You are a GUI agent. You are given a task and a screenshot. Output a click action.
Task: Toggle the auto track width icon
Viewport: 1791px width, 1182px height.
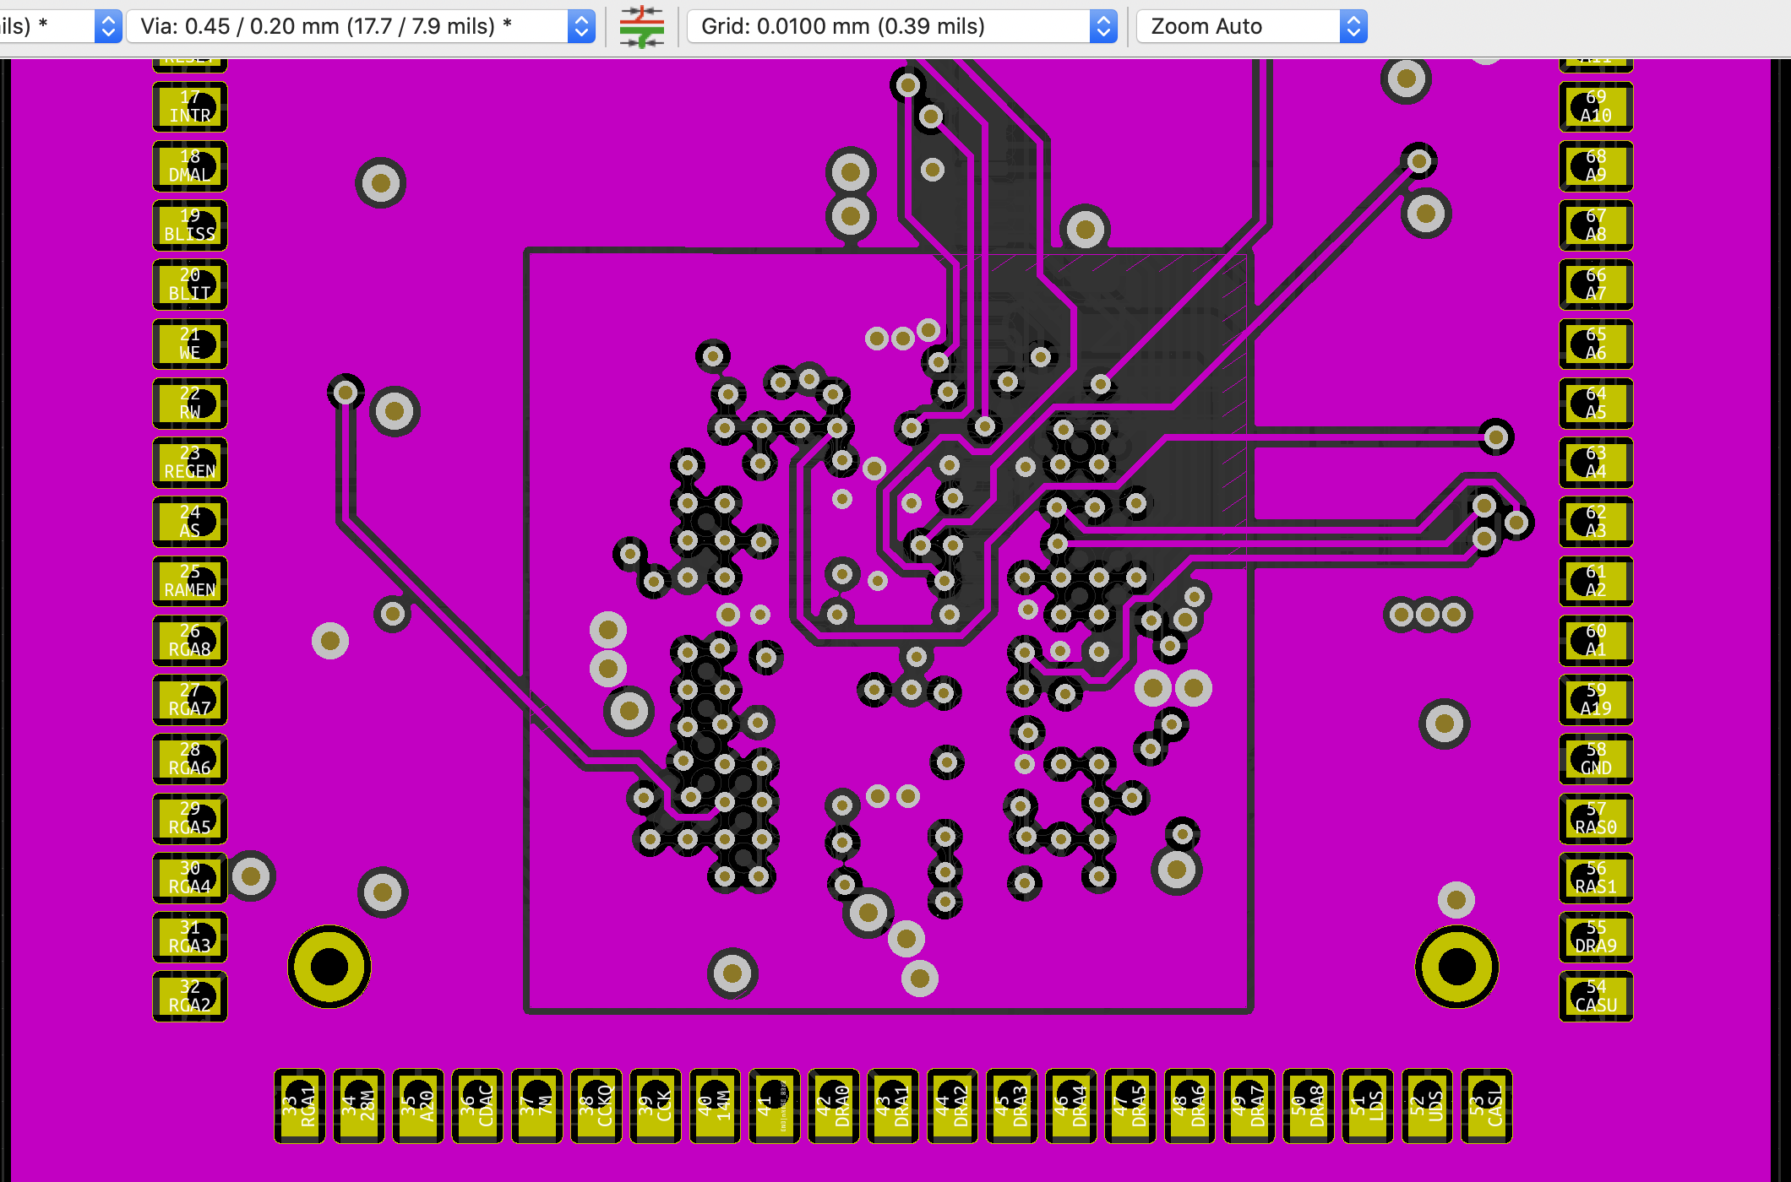pyautogui.click(x=641, y=26)
